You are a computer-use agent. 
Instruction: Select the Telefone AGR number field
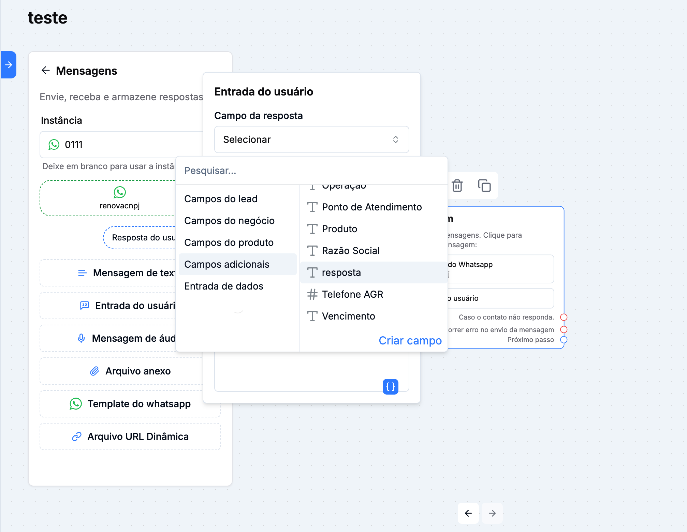click(352, 294)
